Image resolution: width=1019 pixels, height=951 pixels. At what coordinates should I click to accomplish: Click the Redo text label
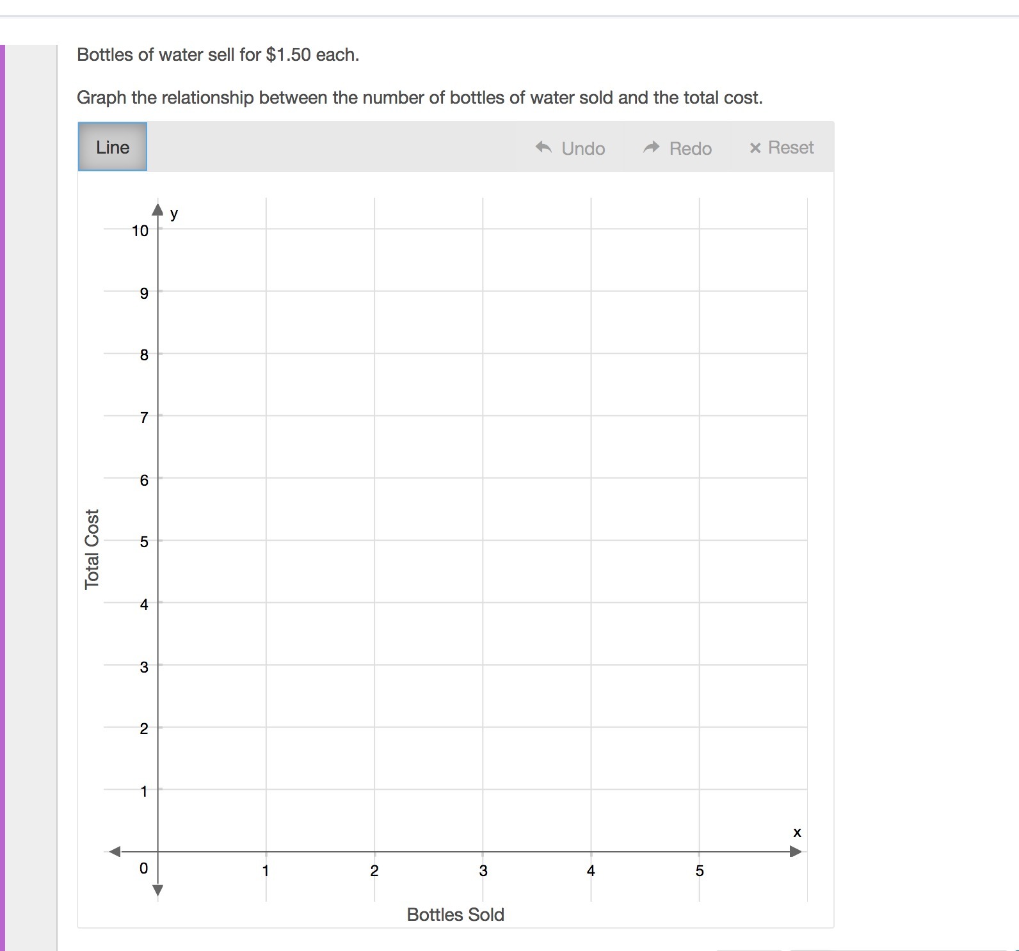[x=691, y=148]
